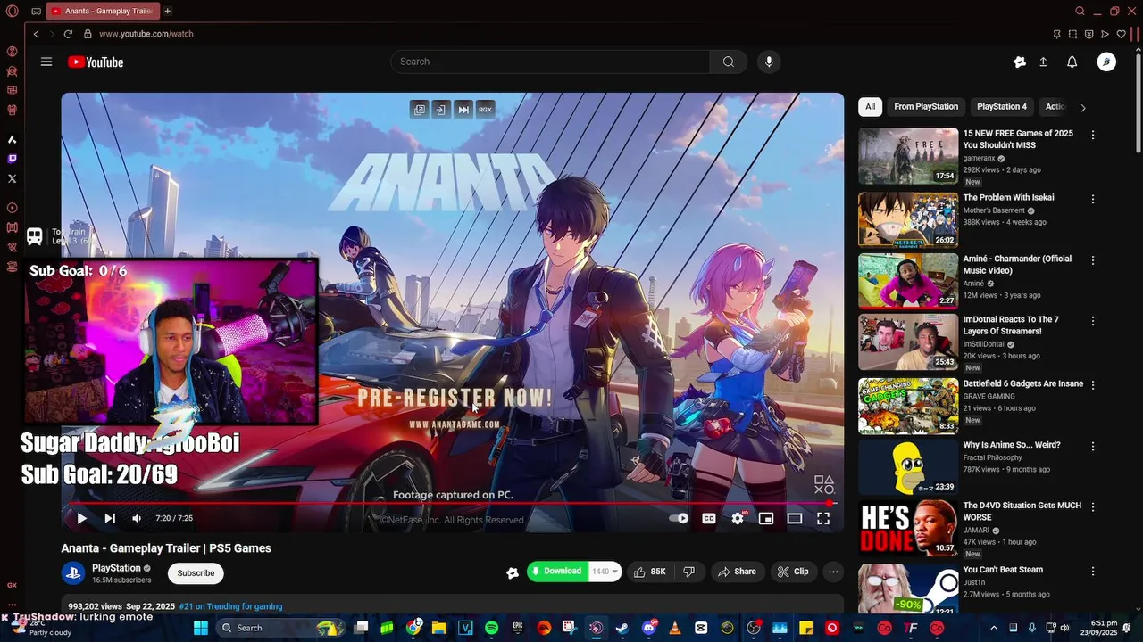Toggle autoplay switch in player
1143x642 pixels.
680,518
